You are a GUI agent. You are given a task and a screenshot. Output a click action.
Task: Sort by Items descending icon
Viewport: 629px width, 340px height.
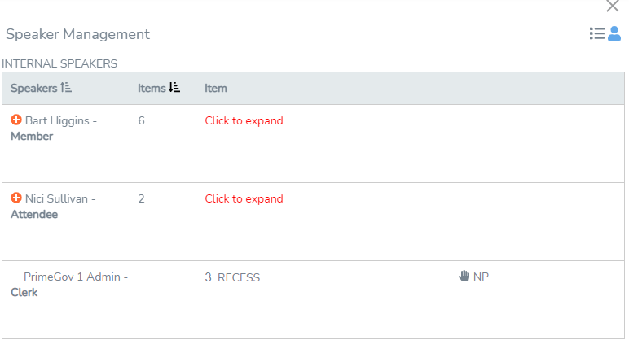tap(174, 87)
